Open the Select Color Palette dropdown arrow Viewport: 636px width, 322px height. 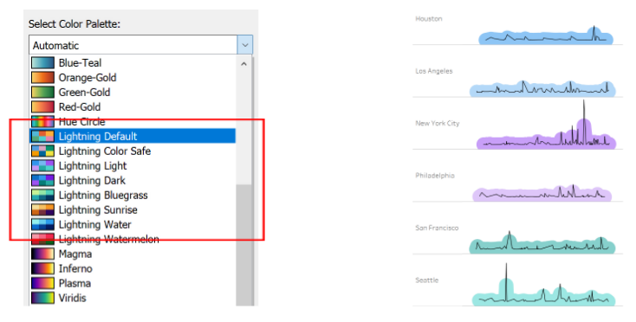(244, 45)
